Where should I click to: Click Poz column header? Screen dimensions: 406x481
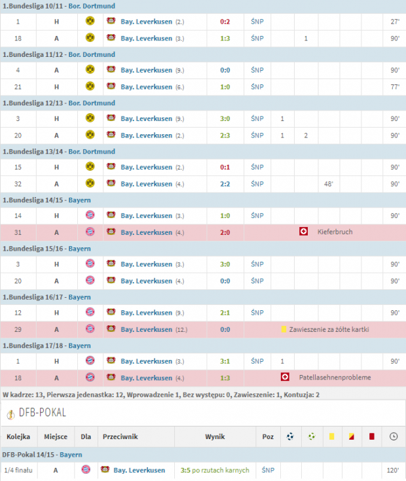268,436
